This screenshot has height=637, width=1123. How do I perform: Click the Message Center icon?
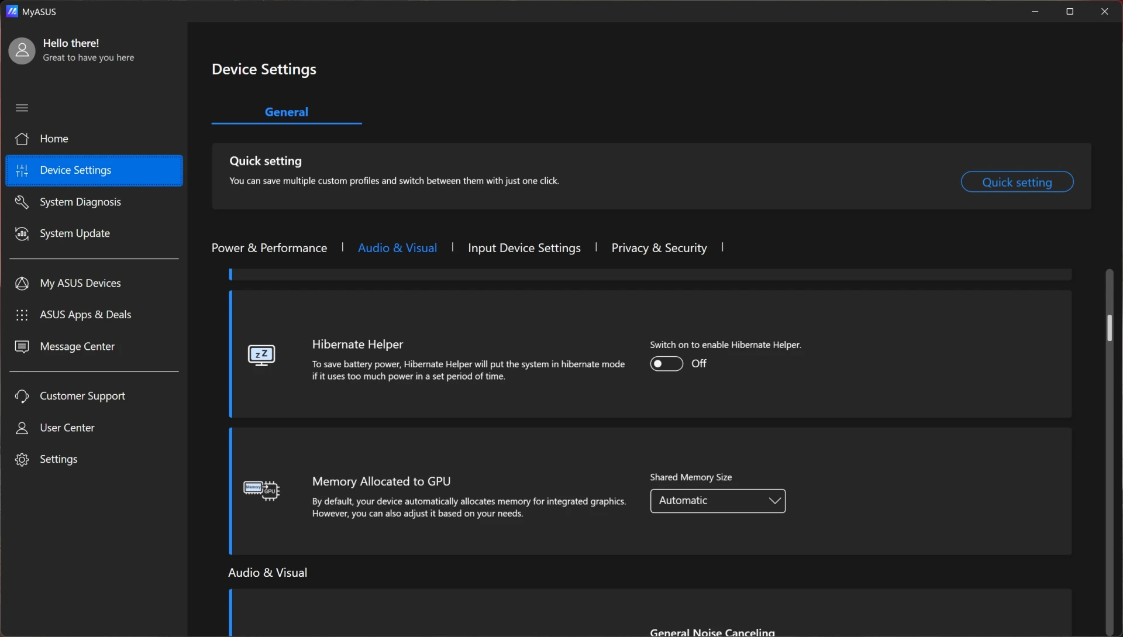pyautogui.click(x=22, y=346)
